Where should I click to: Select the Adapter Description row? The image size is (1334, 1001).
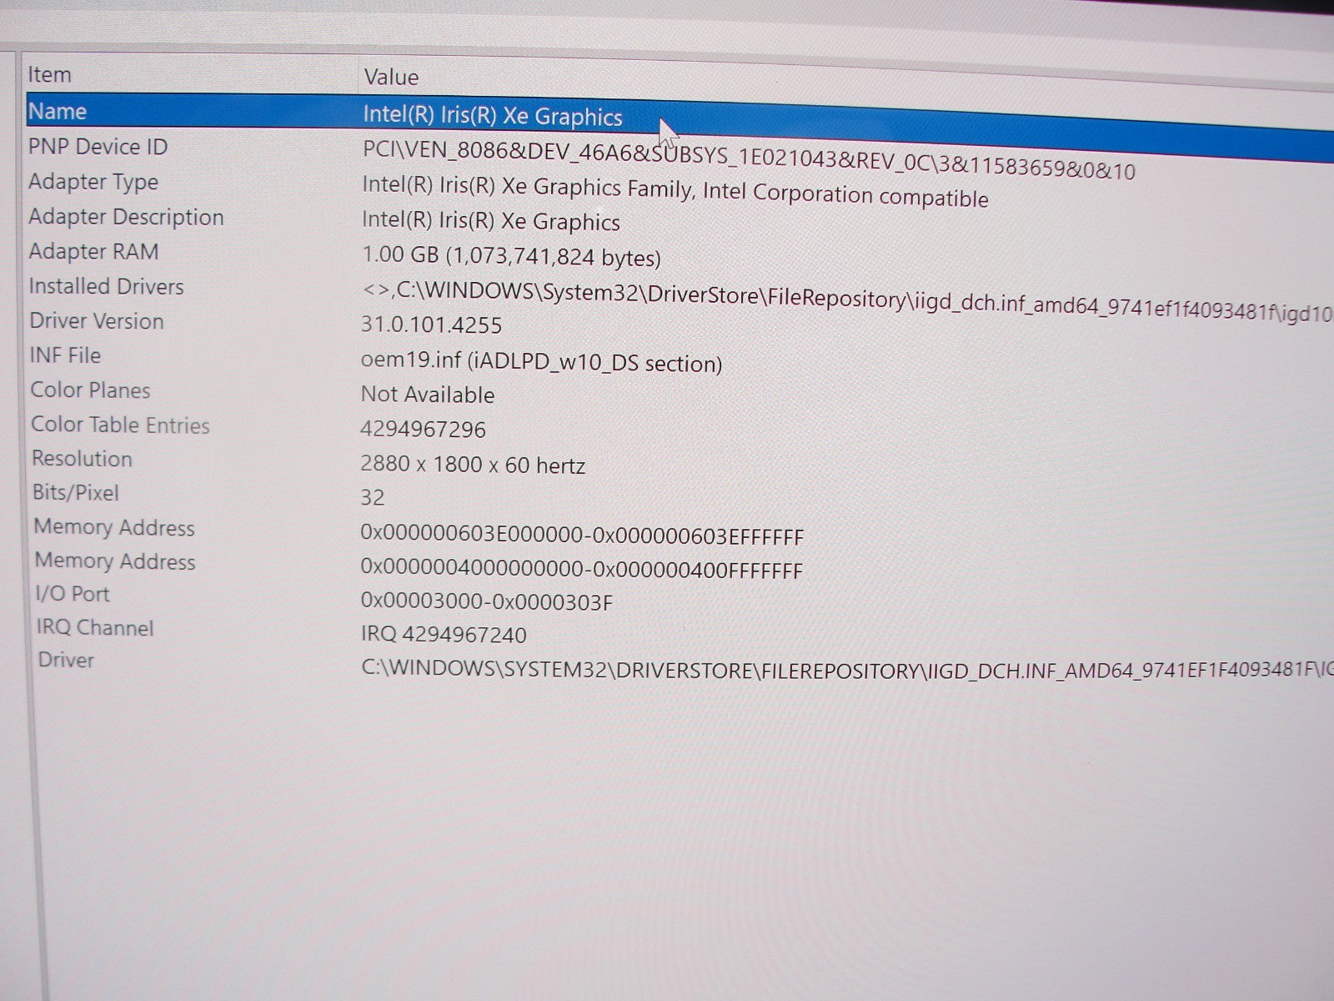tap(126, 217)
